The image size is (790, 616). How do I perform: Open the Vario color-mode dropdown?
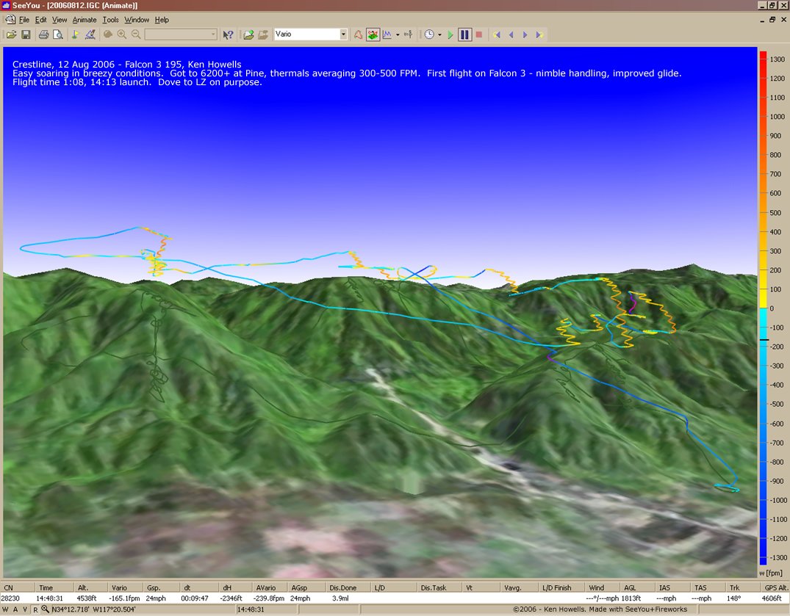click(343, 35)
